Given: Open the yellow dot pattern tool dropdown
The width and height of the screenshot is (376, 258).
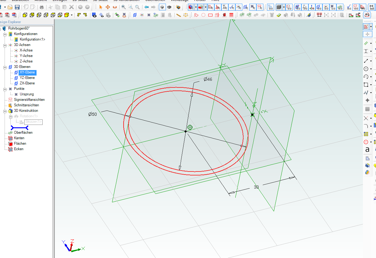Looking at the screenshot, I should pyautogui.click(x=371, y=134).
